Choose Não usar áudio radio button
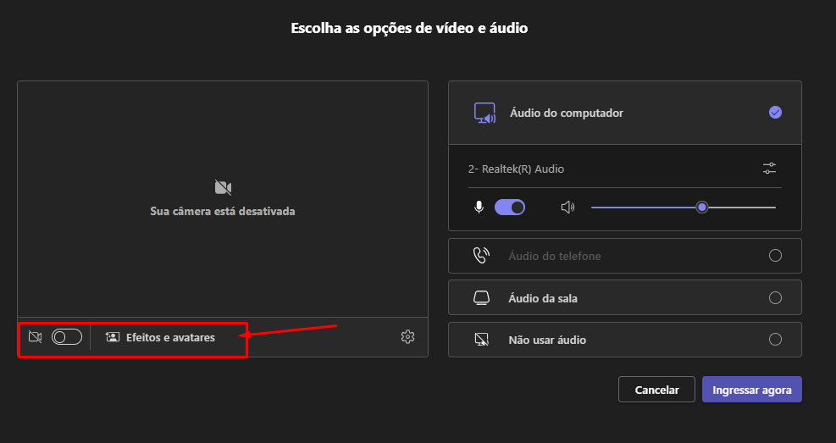 tap(774, 340)
